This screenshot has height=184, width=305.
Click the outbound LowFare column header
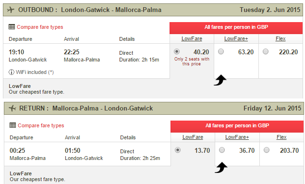[x=192, y=39]
